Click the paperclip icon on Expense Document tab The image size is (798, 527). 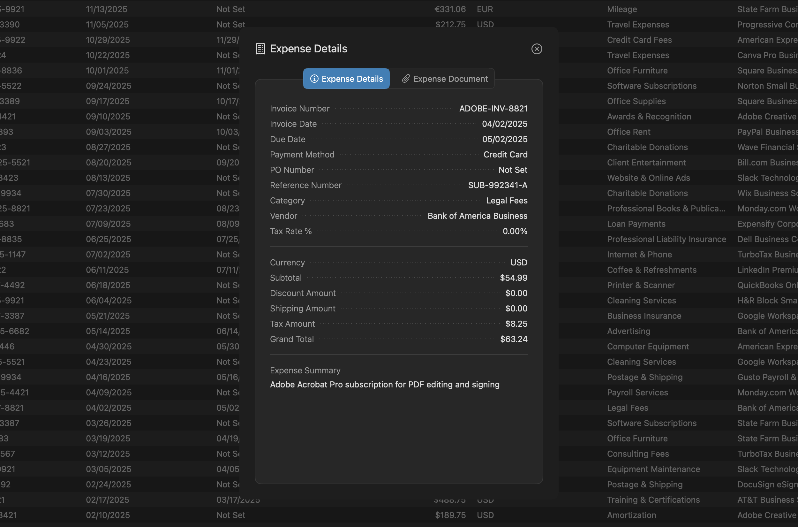[x=406, y=78]
